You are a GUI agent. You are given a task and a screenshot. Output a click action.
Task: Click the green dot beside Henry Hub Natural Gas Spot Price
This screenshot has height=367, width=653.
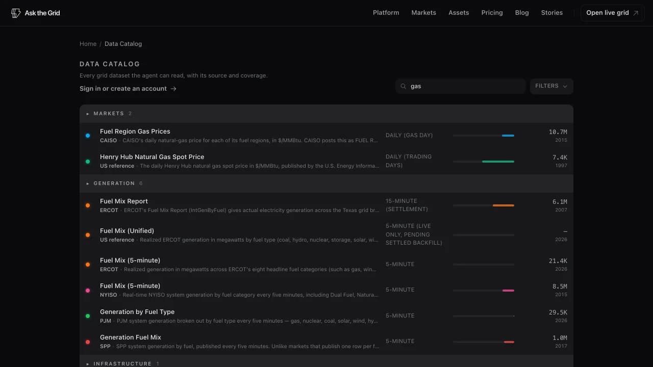point(88,161)
